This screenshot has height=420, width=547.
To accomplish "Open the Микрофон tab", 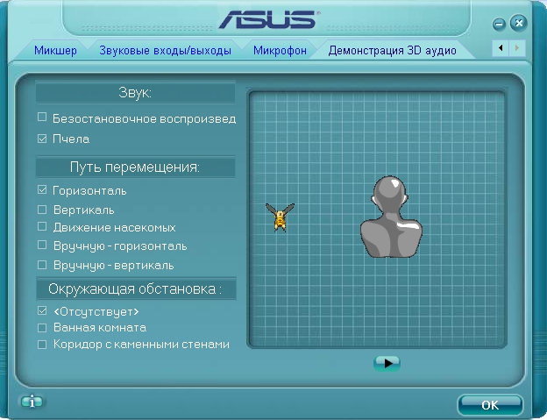I will tap(280, 51).
